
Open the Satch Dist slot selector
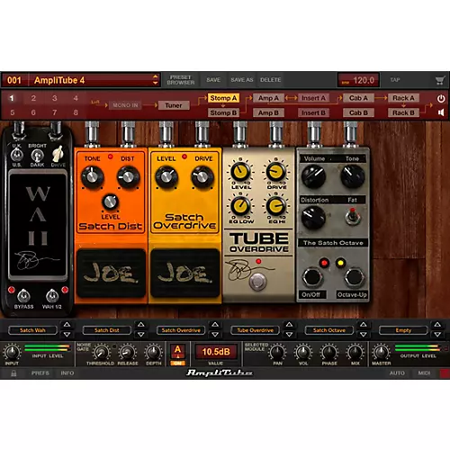(107, 330)
